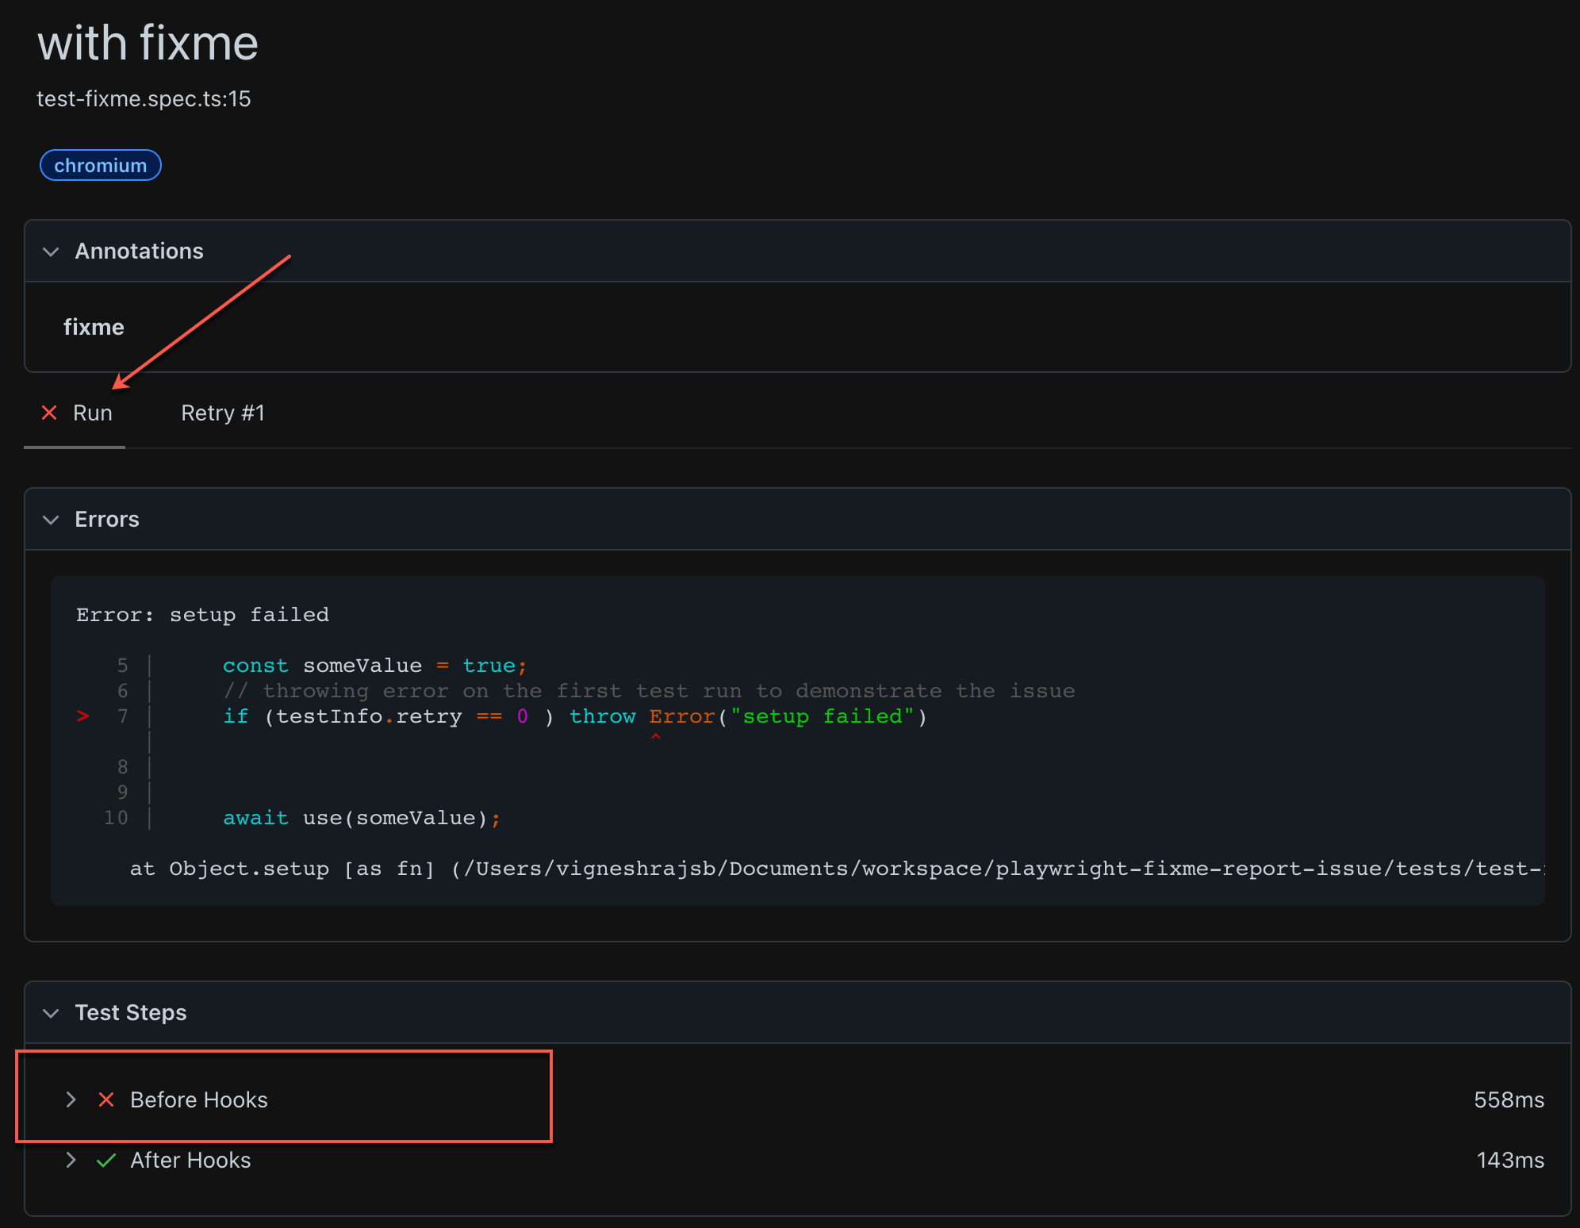Image resolution: width=1580 pixels, height=1228 pixels.
Task: Click the red X icon next to Before Hooks
Action: pyautogui.click(x=106, y=1099)
